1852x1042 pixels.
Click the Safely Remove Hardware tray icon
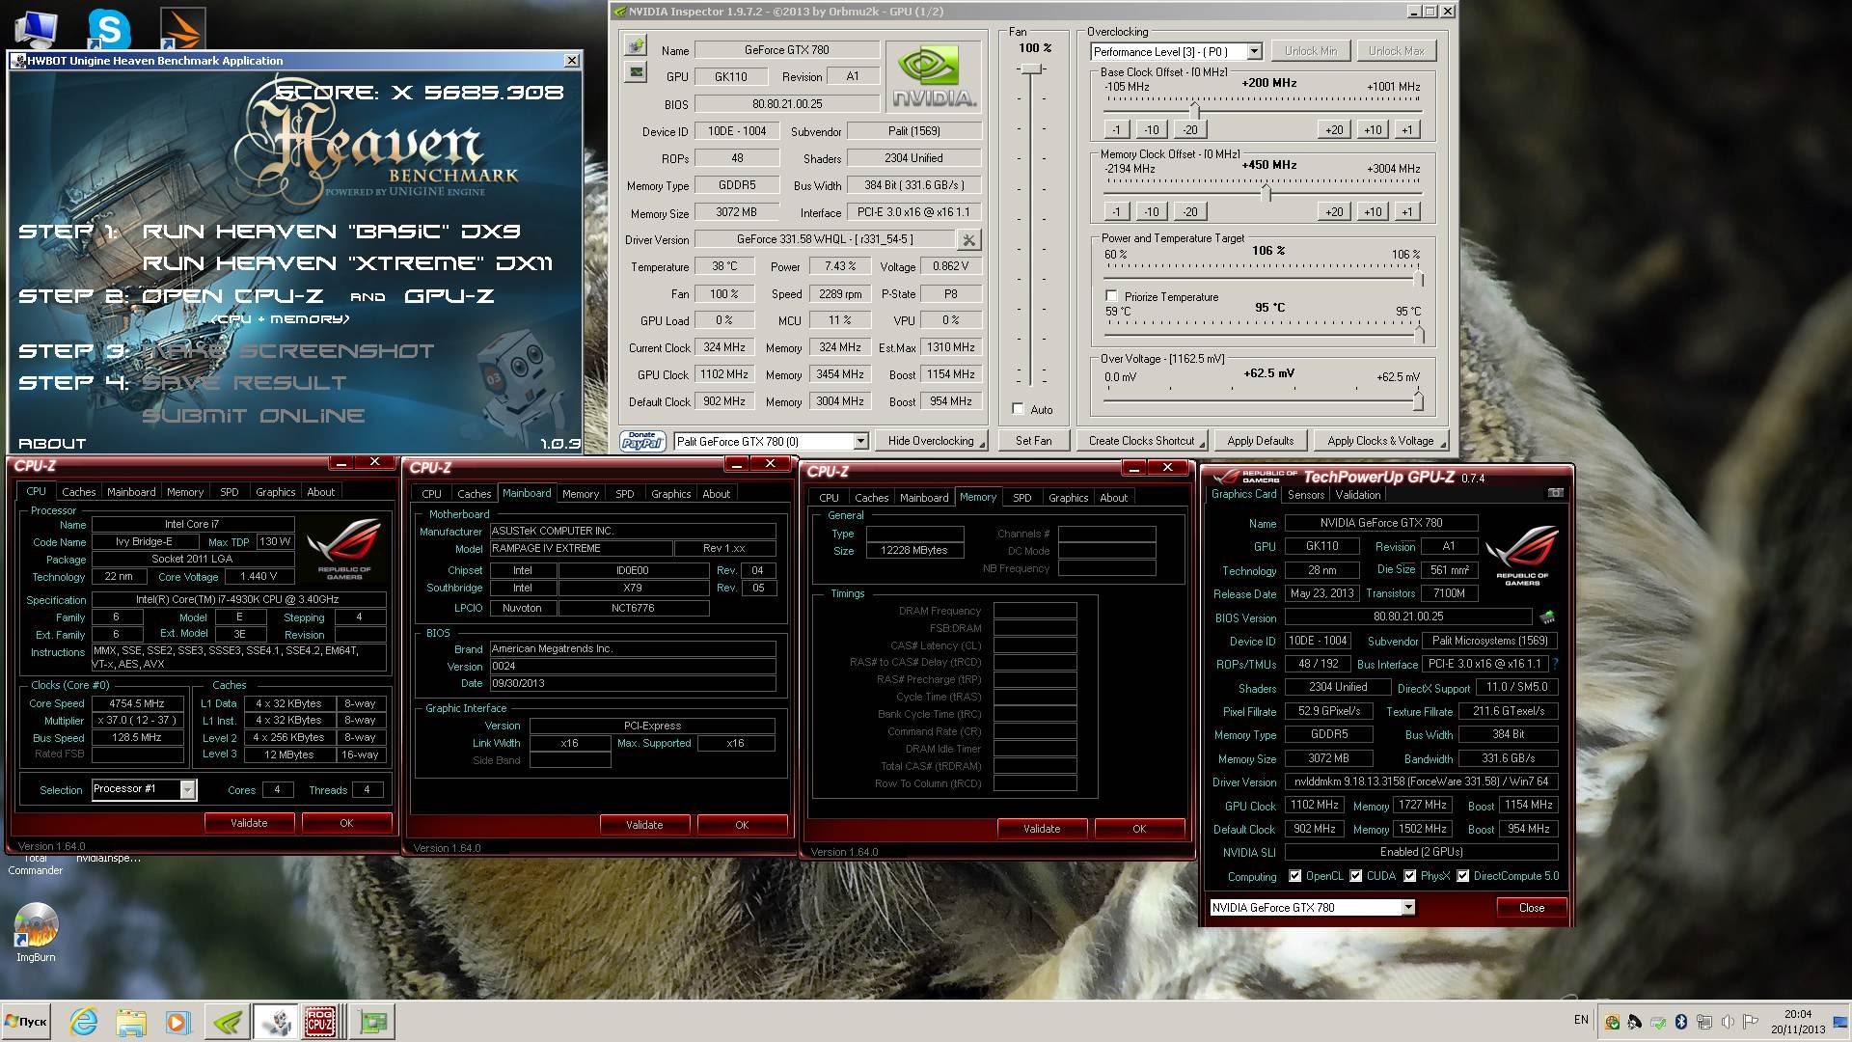[1657, 1021]
